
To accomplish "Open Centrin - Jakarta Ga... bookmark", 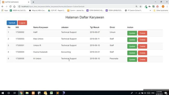I will tap(76, 11).
